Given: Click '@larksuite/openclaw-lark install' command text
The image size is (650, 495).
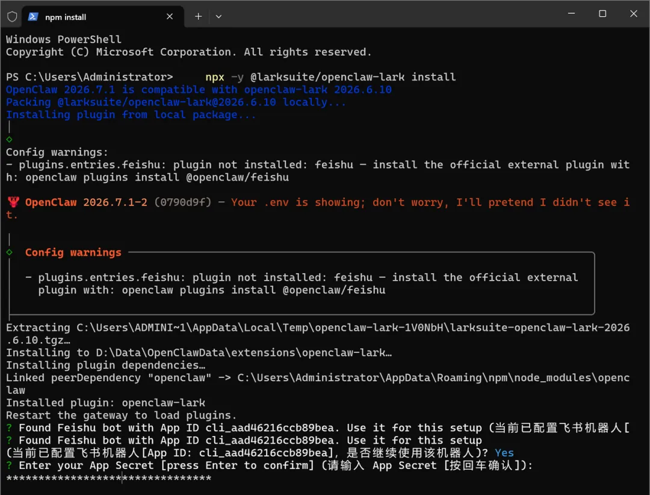Looking at the screenshot, I should (353, 77).
